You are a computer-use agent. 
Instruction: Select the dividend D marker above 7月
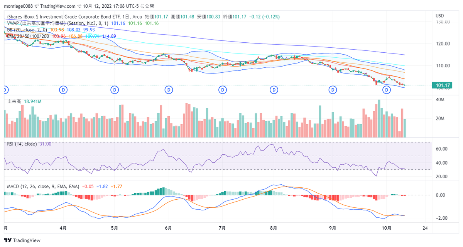[x=222, y=90]
